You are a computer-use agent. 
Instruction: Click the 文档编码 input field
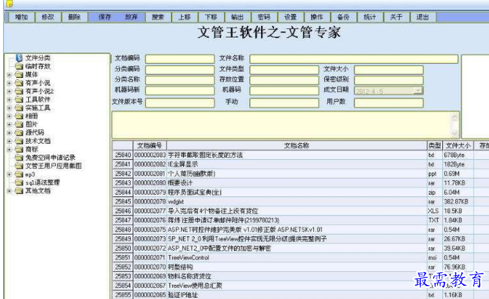[x=180, y=59]
